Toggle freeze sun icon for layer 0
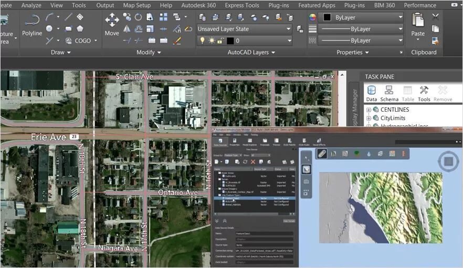463x268 pixels. pyautogui.click(x=212, y=40)
